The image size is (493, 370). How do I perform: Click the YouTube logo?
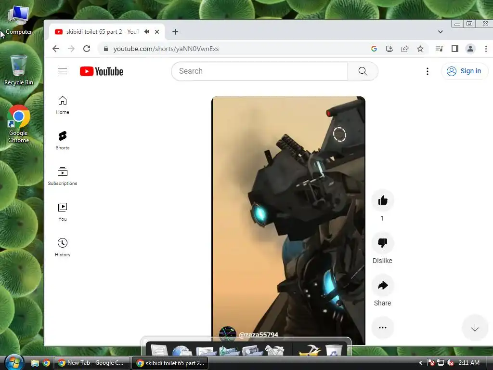point(101,71)
